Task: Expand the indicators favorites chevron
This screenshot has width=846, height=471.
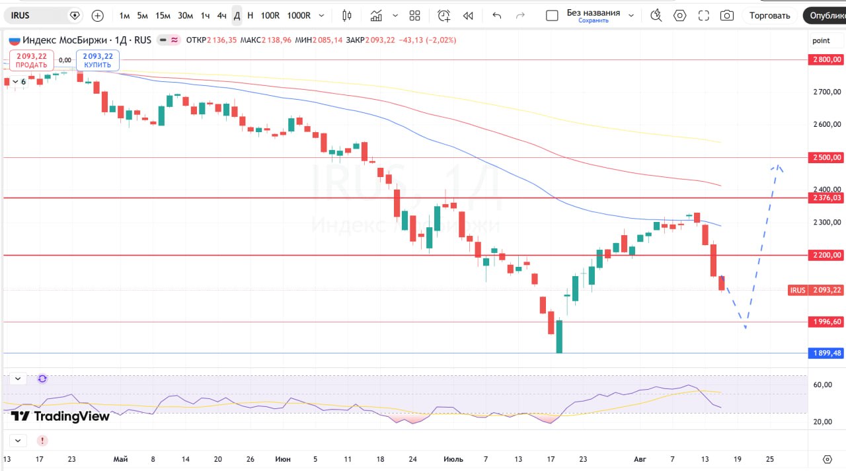Action: (x=394, y=15)
